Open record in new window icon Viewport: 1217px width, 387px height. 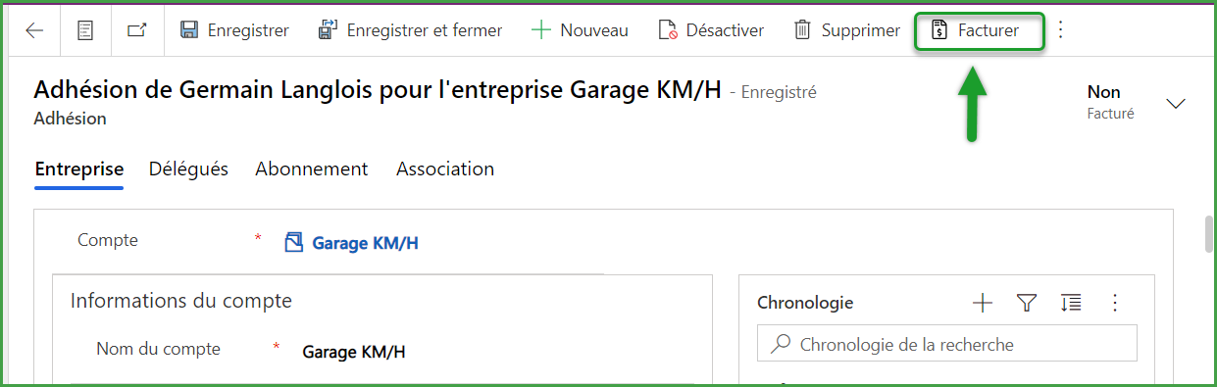point(137,30)
